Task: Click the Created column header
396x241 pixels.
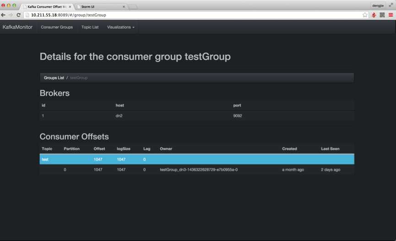Action: pyautogui.click(x=289, y=149)
